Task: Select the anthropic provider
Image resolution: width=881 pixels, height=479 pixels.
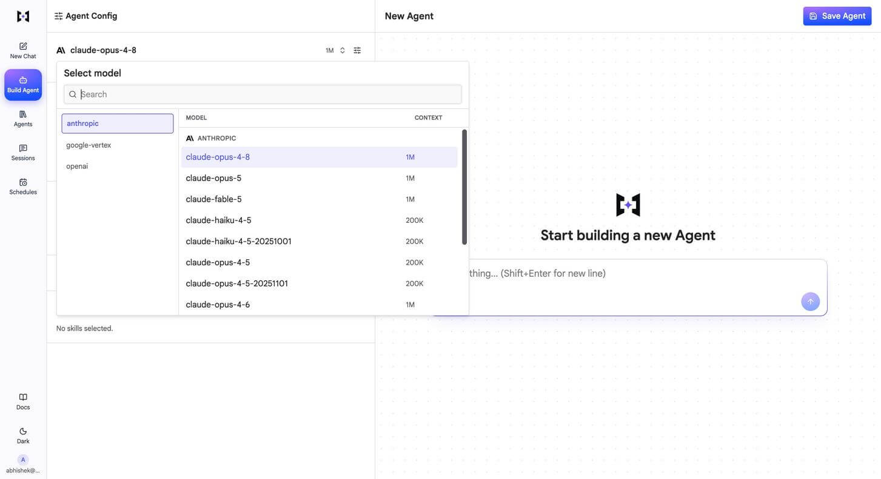Action: (118, 124)
